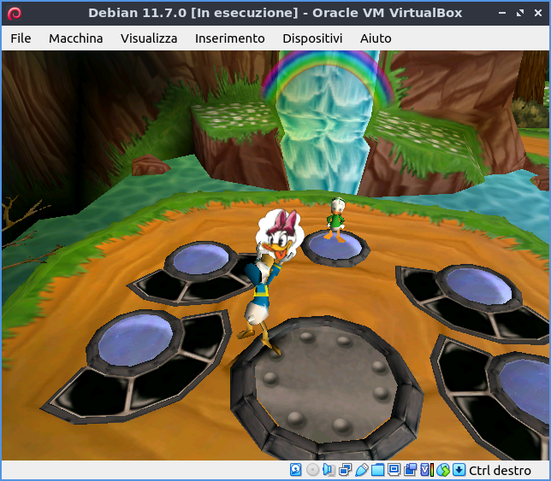Click the mouse integration status icon

pyautogui.click(x=443, y=470)
